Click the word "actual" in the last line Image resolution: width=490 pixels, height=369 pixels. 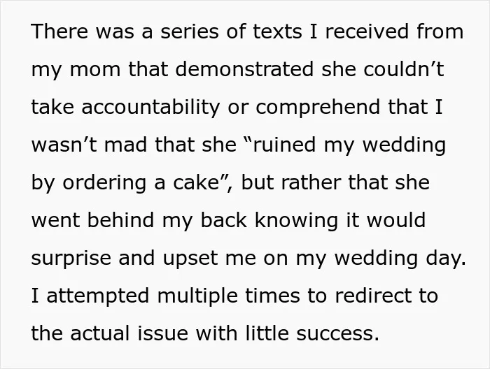(99, 333)
